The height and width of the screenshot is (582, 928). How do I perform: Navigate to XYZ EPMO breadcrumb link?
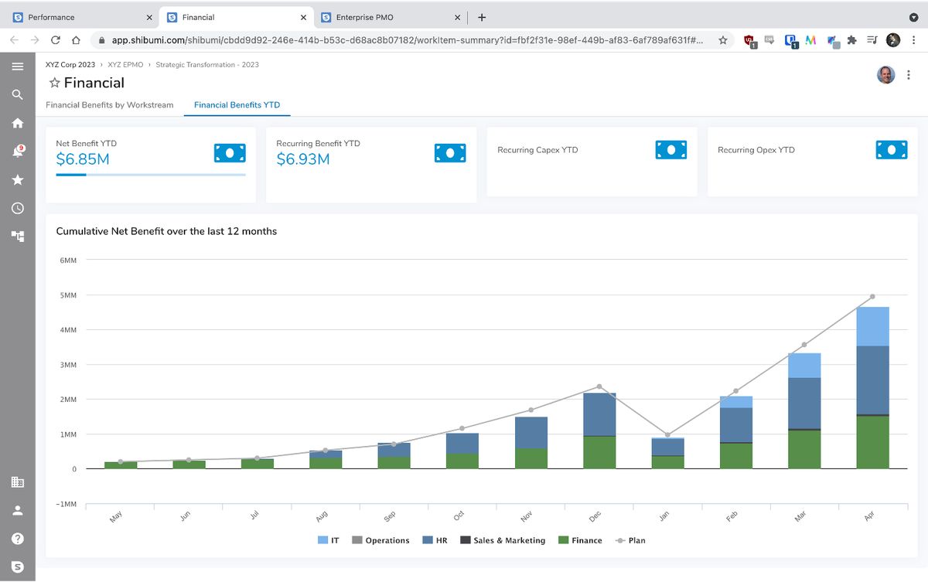(x=125, y=65)
